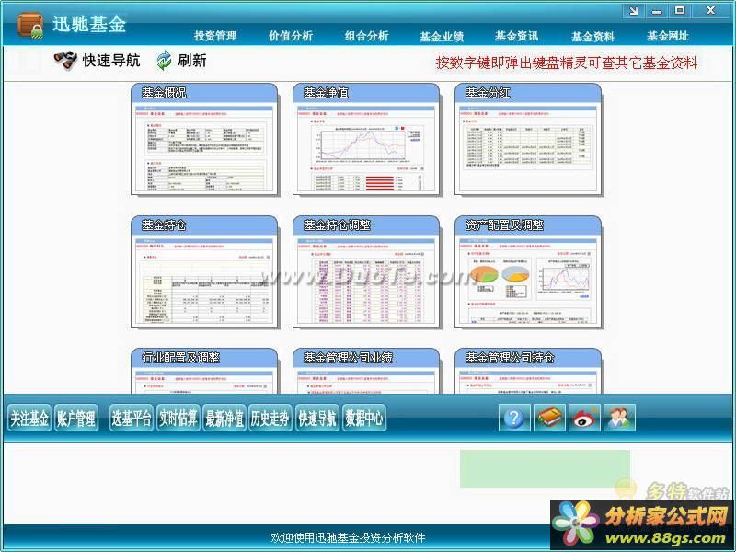Click the green 刷新 refresh arrows icon
The height and width of the screenshot is (552, 736).
tap(164, 61)
